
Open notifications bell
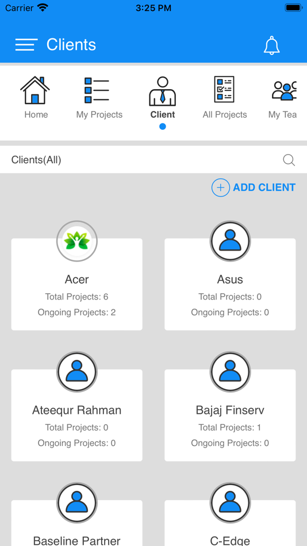pos(271,45)
